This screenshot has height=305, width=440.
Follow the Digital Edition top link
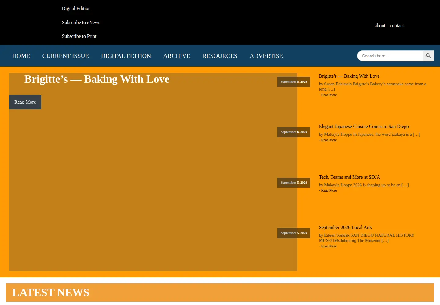click(x=76, y=9)
